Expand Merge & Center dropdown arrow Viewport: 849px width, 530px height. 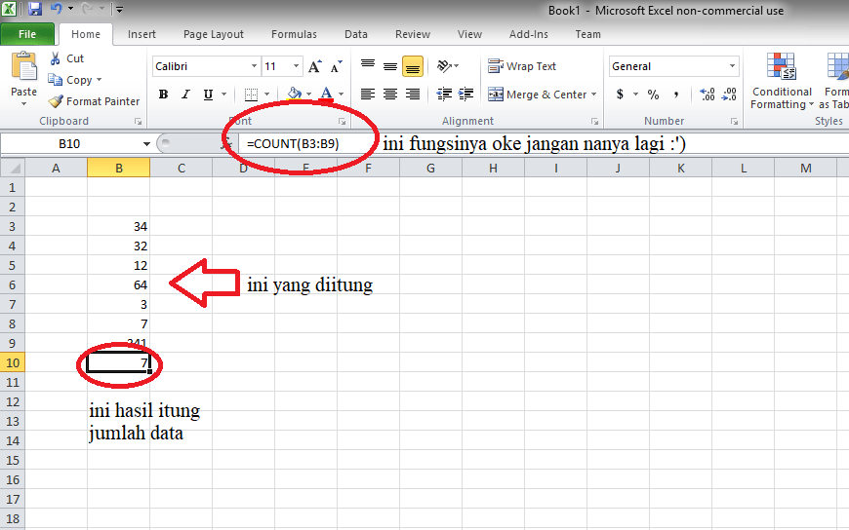tap(594, 95)
